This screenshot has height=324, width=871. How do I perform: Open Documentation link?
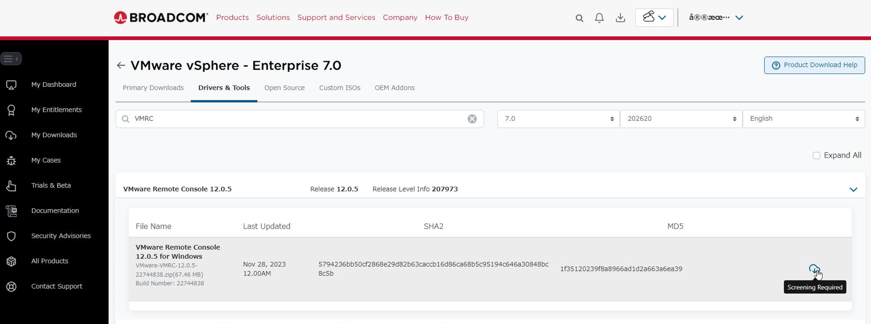click(x=55, y=211)
